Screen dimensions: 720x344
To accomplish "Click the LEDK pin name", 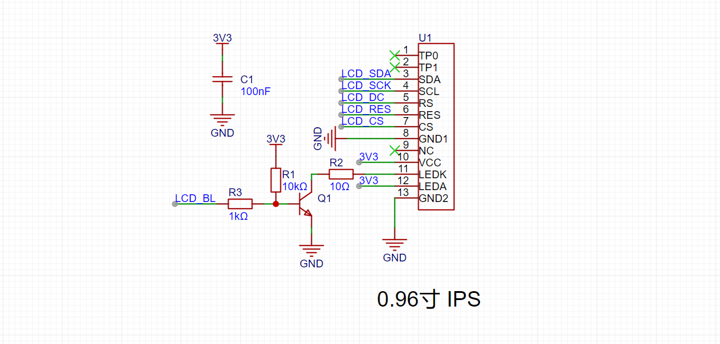I will coord(432,175).
